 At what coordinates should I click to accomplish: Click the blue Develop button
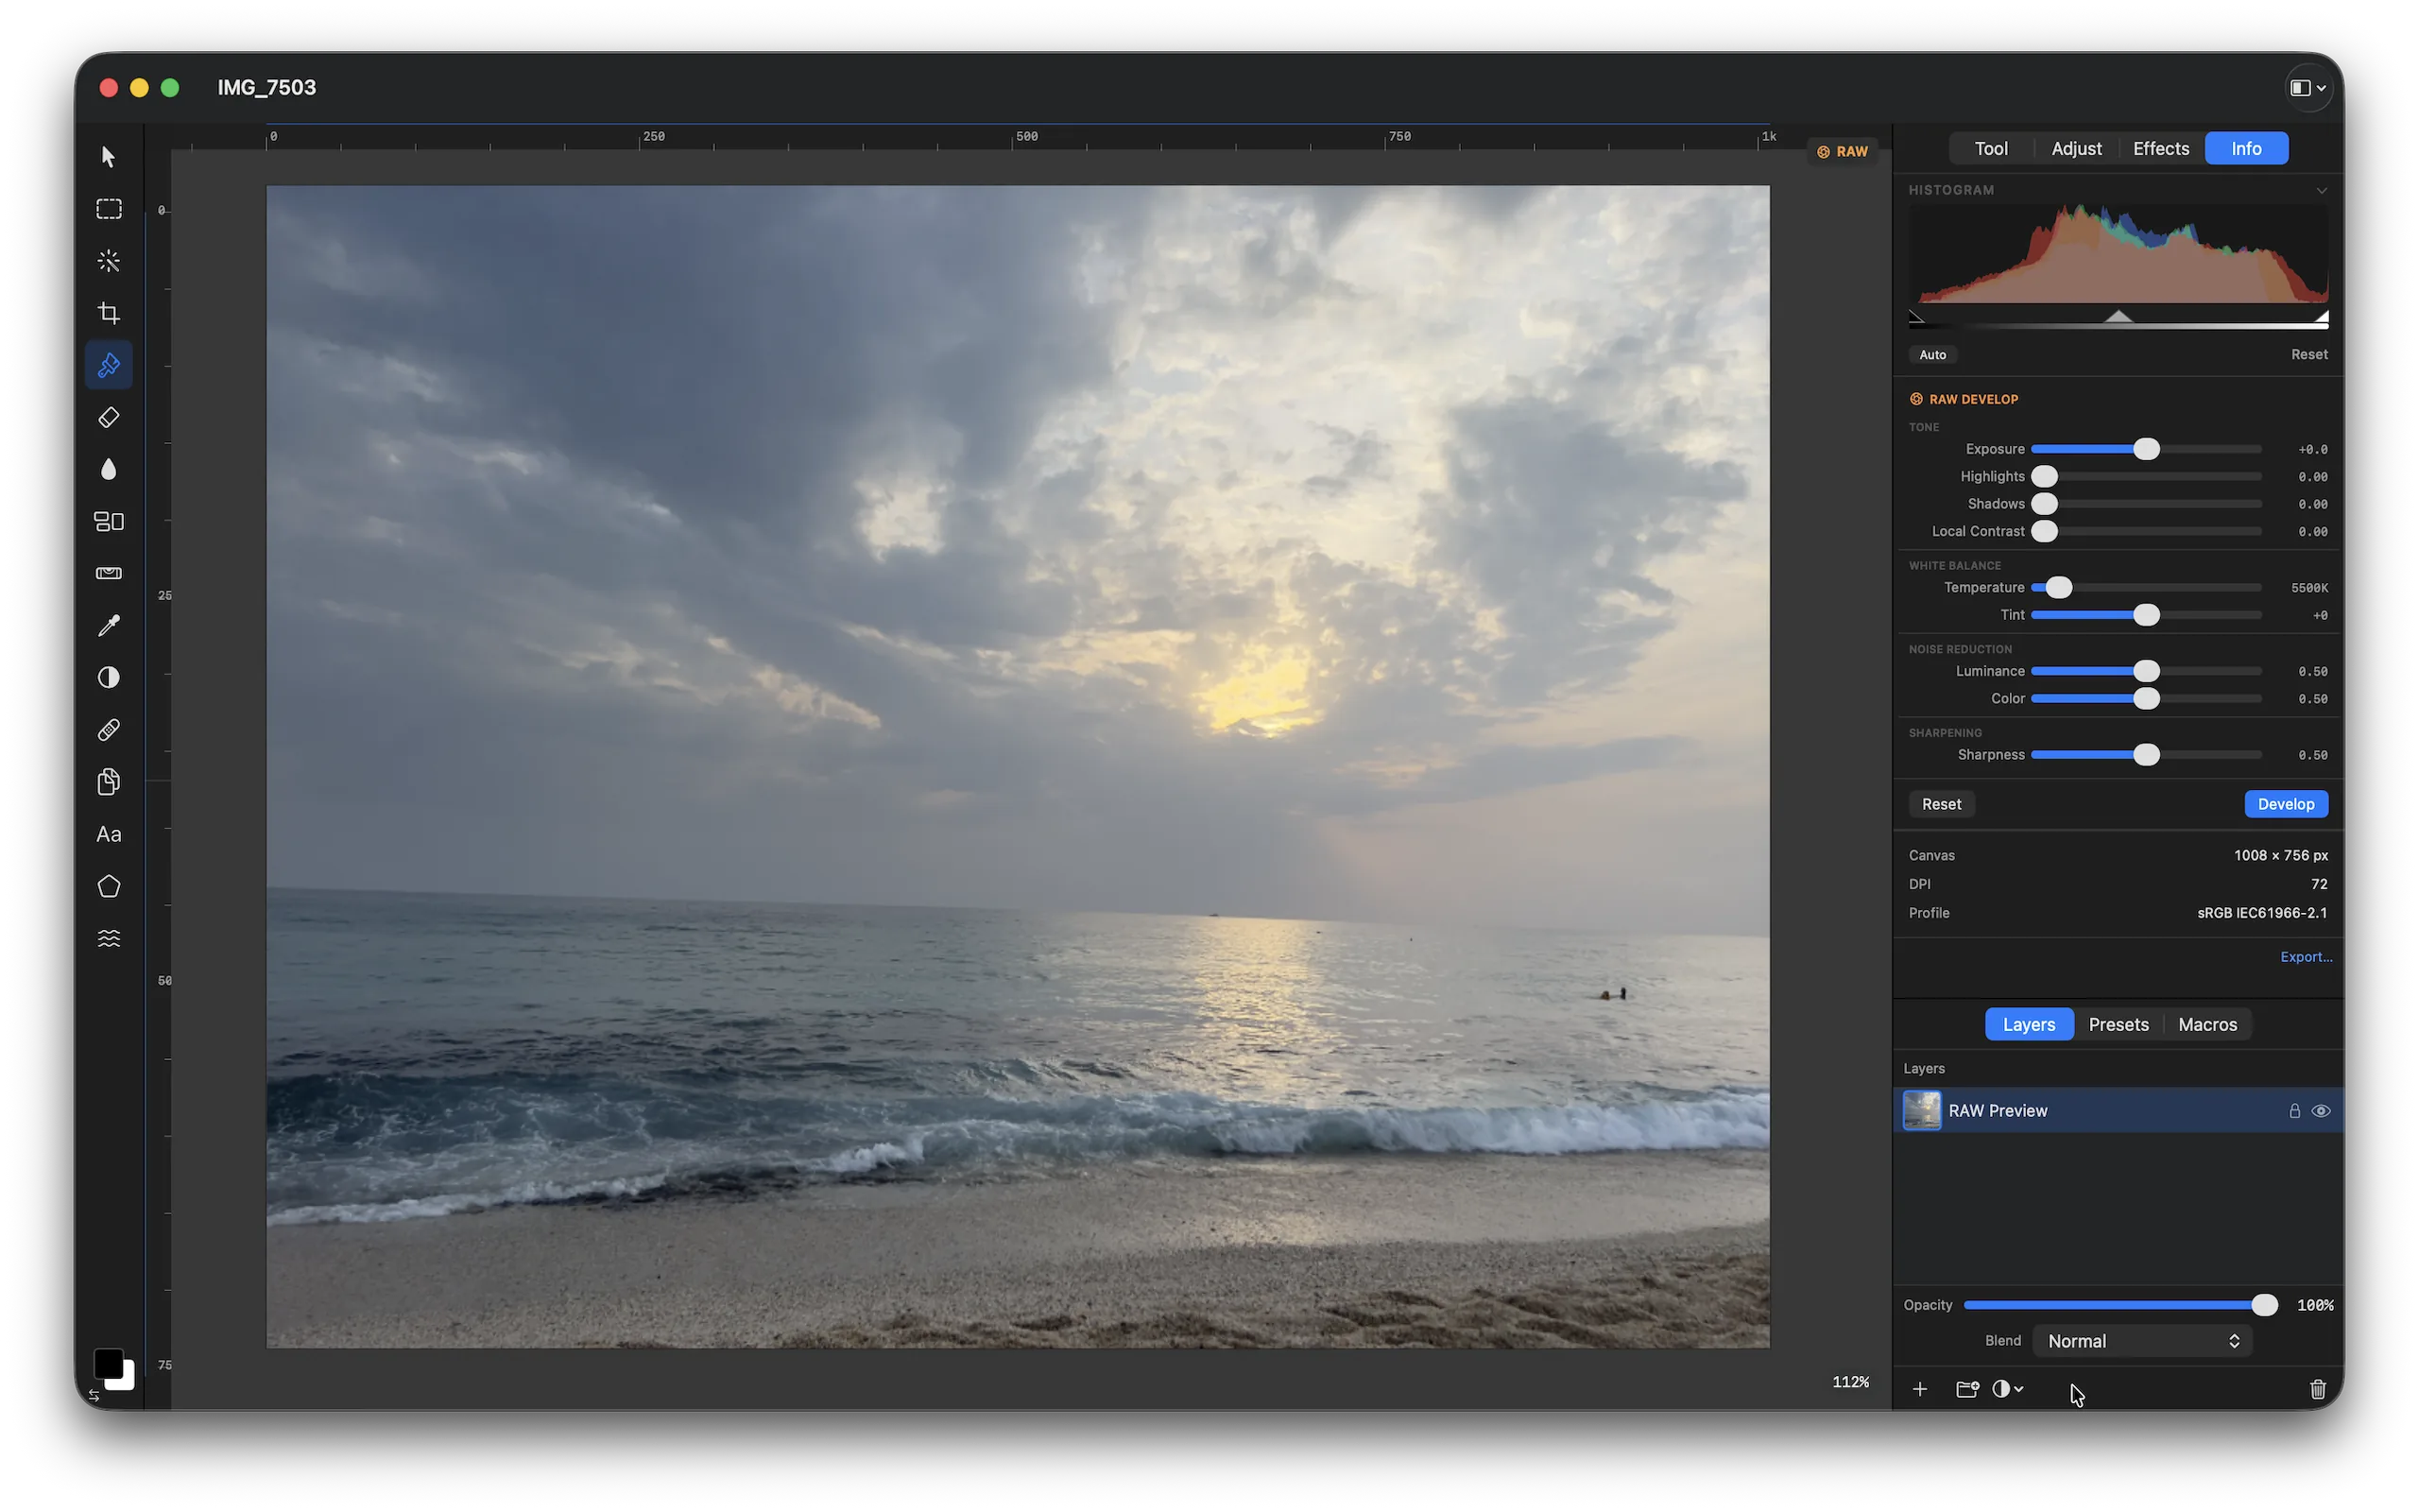pyautogui.click(x=2285, y=804)
